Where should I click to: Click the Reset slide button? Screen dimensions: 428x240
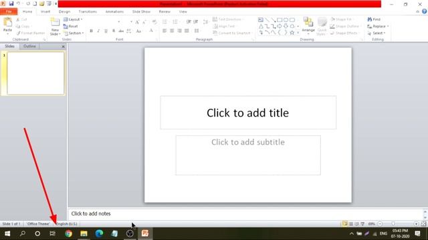click(71, 27)
